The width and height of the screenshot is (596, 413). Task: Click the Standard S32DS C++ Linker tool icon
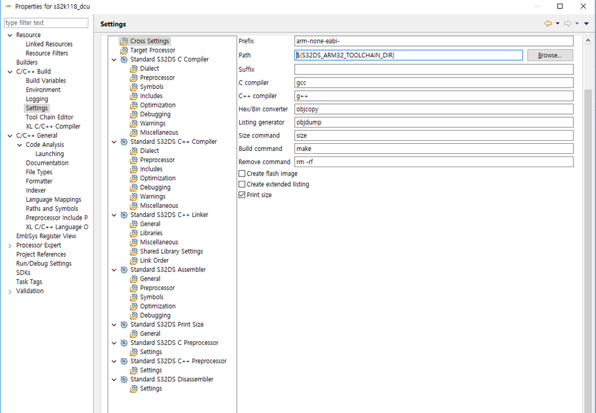124,215
